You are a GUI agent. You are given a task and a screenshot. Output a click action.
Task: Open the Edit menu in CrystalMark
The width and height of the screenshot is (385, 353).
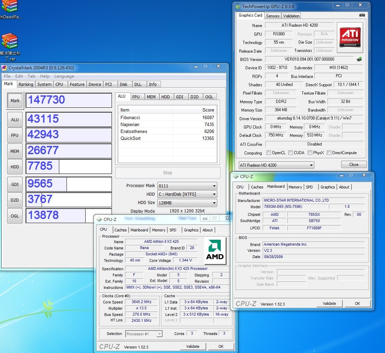(x=19, y=76)
